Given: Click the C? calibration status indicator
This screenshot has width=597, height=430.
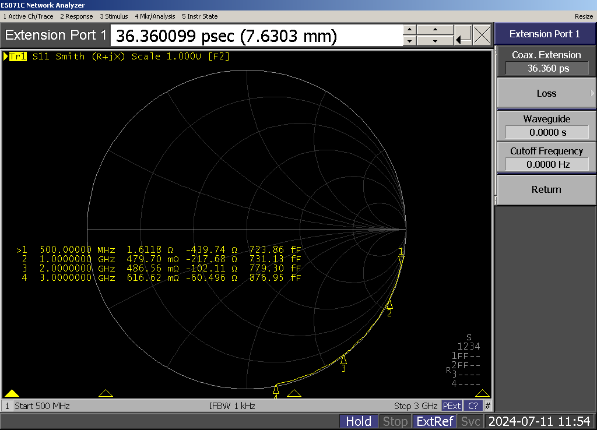Looking at the screenshot, I should (x=473, y=406).
